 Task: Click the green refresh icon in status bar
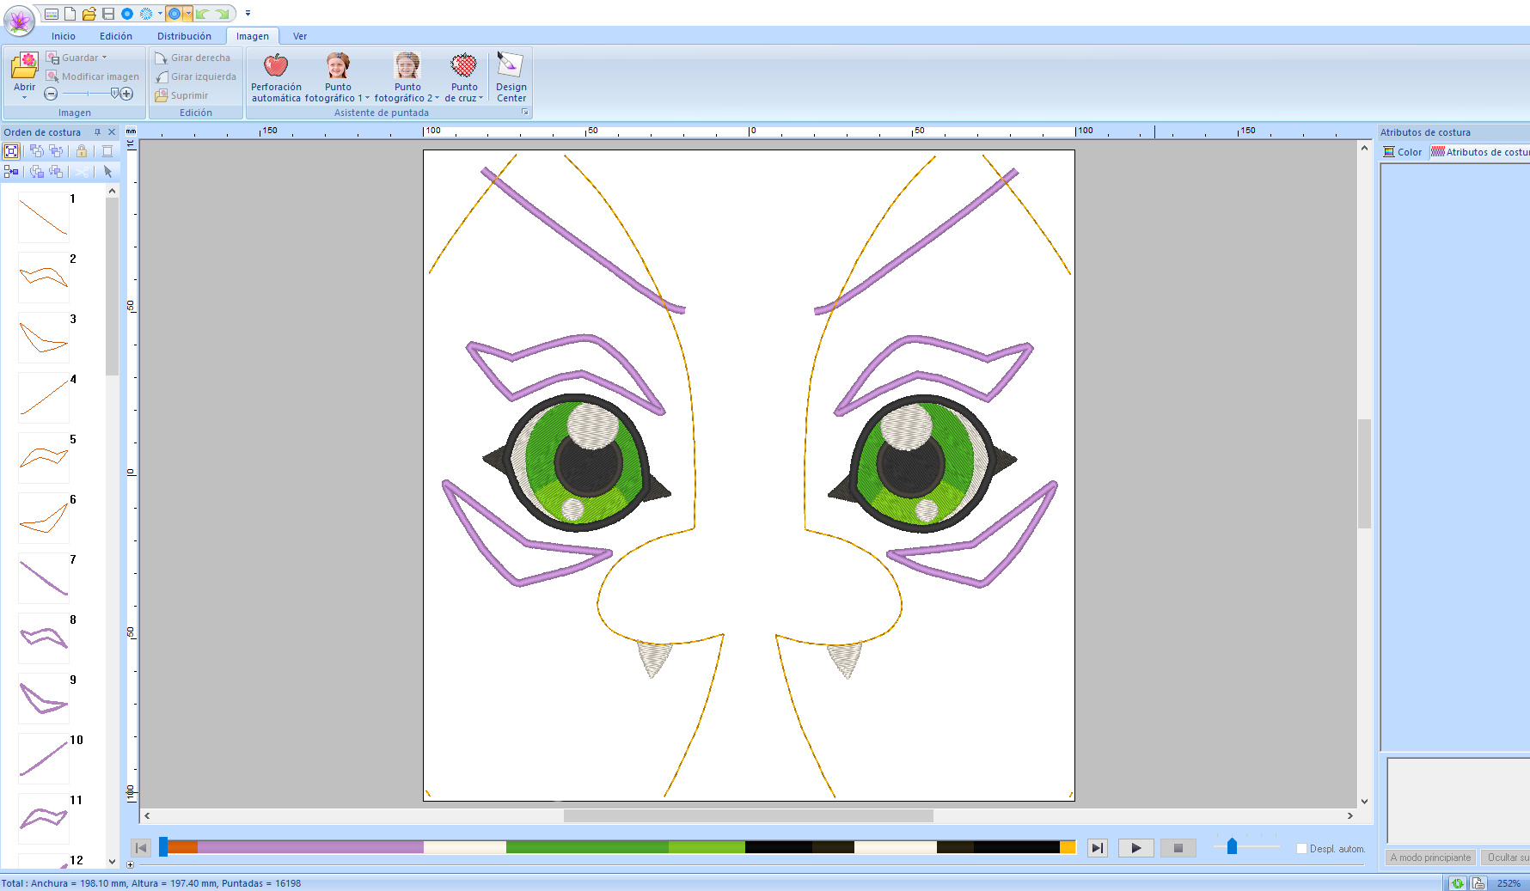[1457, 883]
